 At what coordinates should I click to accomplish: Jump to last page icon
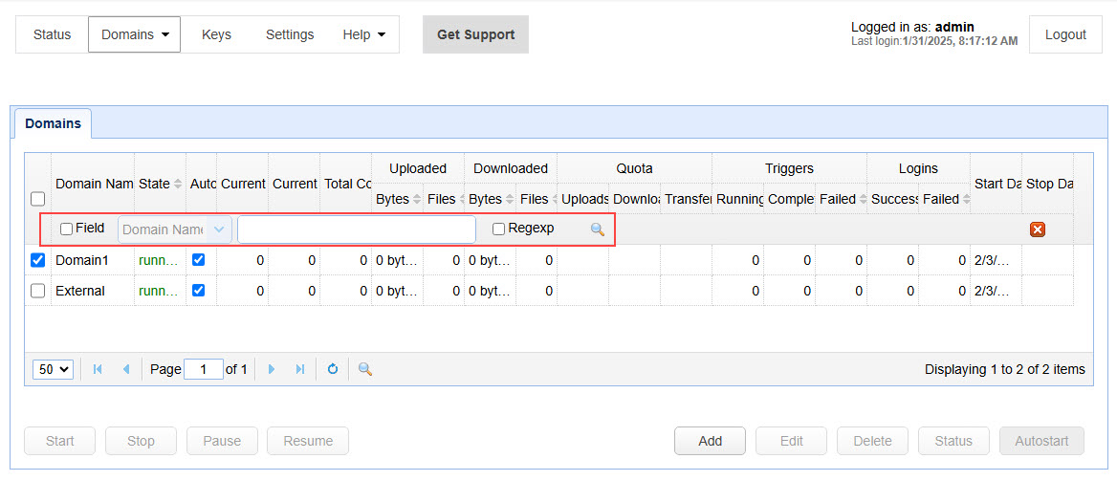click(x=300, y=369)
